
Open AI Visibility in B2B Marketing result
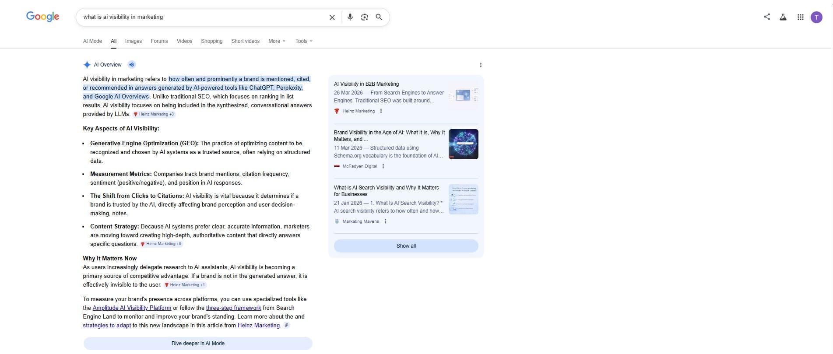point(366,84)
